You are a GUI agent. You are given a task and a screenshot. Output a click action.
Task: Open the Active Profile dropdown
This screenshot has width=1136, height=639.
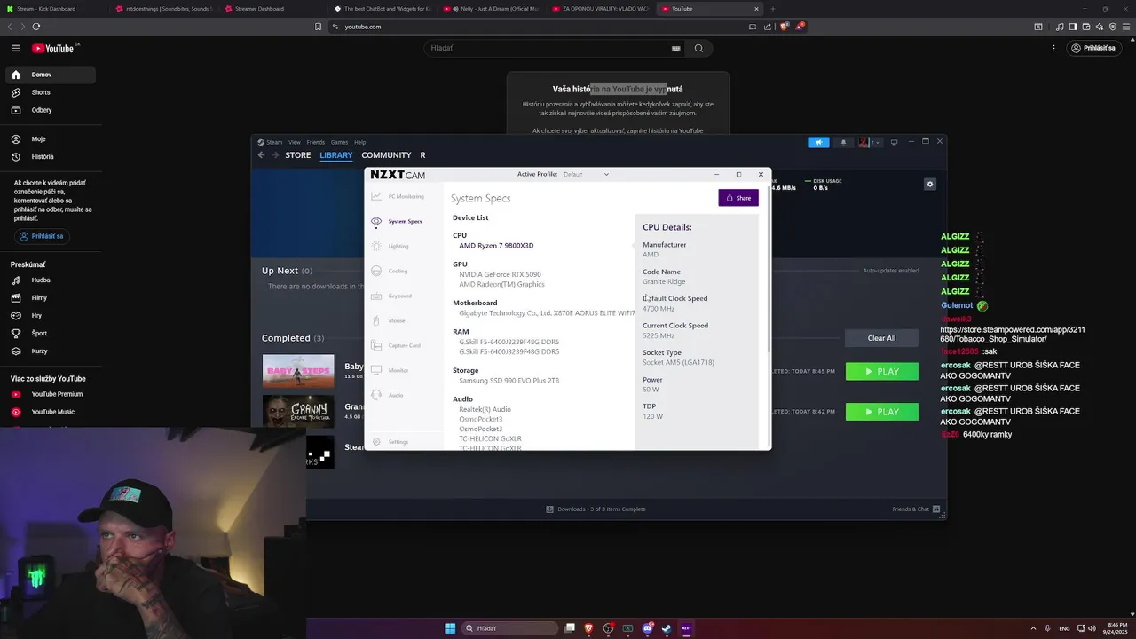[587, 174]
